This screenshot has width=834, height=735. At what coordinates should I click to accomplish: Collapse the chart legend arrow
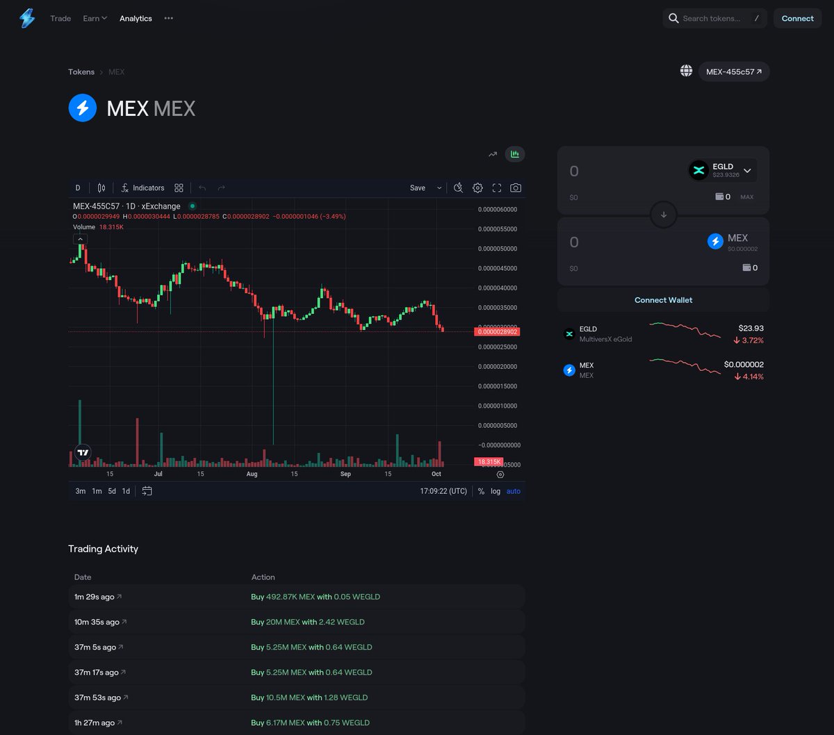(81, 239)
